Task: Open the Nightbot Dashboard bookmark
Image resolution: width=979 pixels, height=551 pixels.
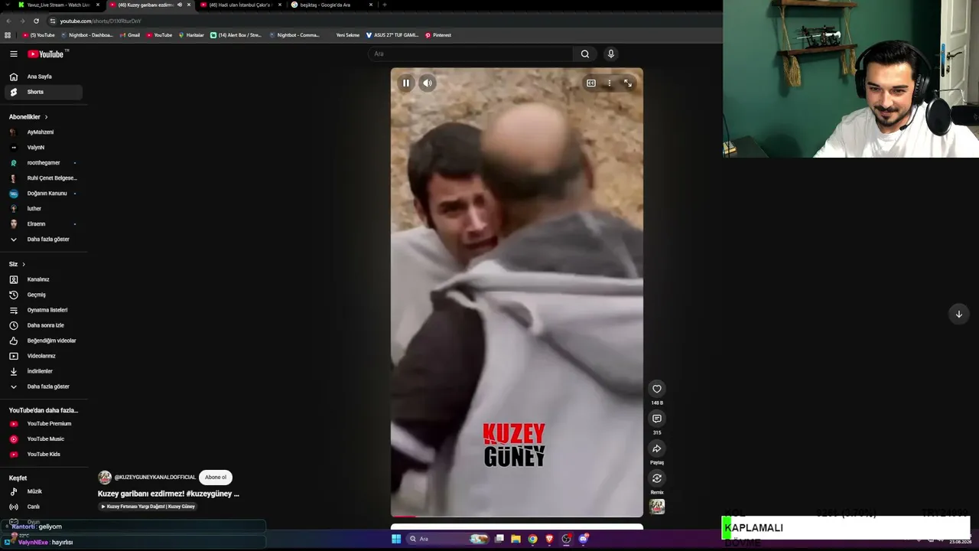Action: click(x=86, y=35)
